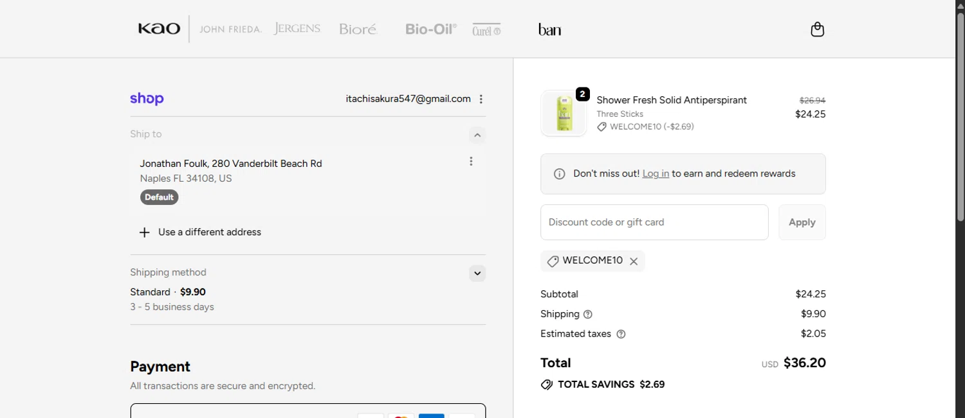Remove the WELCOME10 discount code

[634, 261]
